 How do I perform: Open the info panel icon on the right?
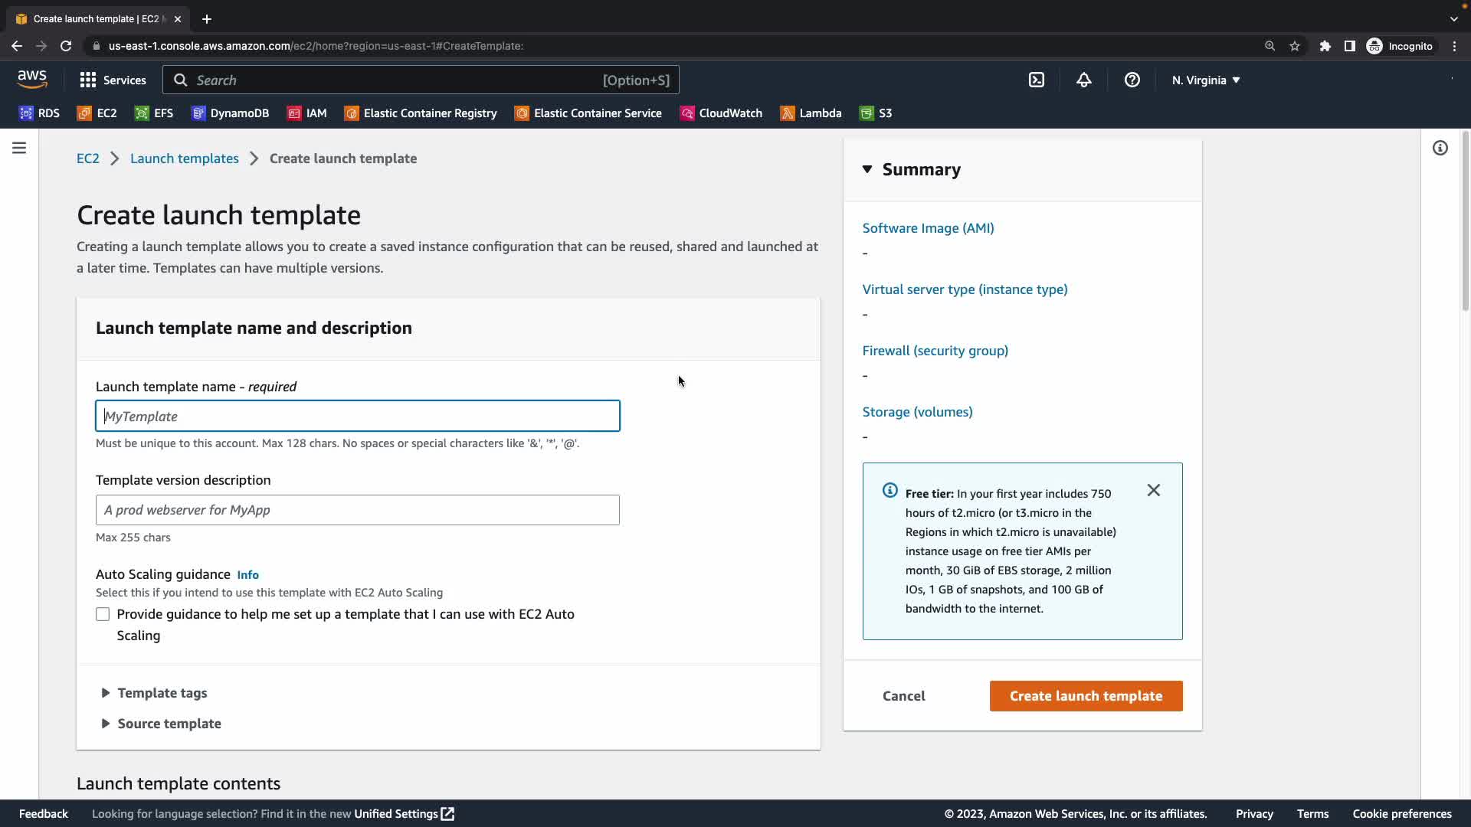tap(1440, 148)
